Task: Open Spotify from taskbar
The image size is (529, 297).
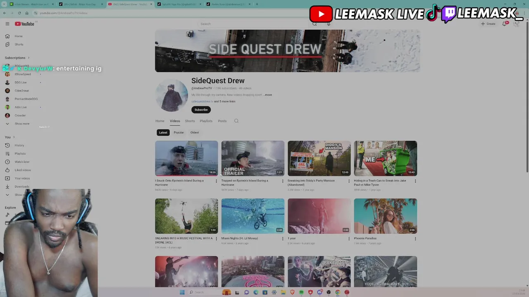Action: (301, 292)
